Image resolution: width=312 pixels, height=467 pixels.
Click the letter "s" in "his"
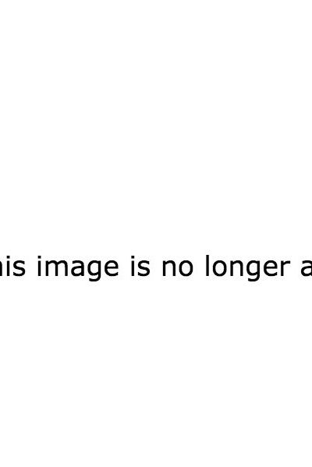coord(17,267)
